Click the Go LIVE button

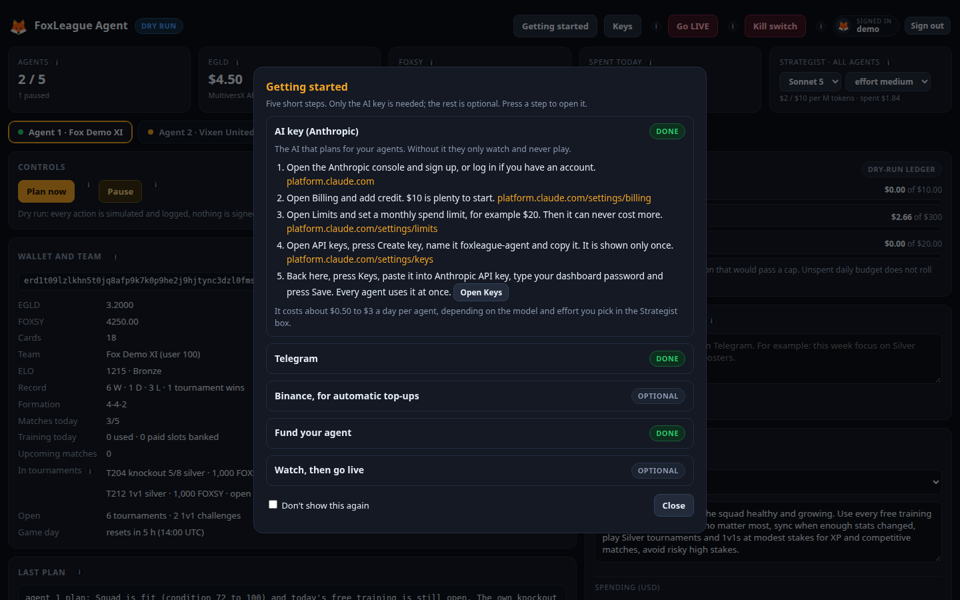pos(693,26)
